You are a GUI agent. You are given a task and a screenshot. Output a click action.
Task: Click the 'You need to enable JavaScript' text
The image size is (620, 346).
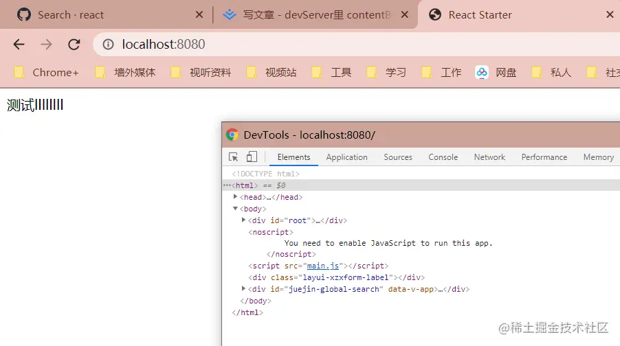point(388,243)
